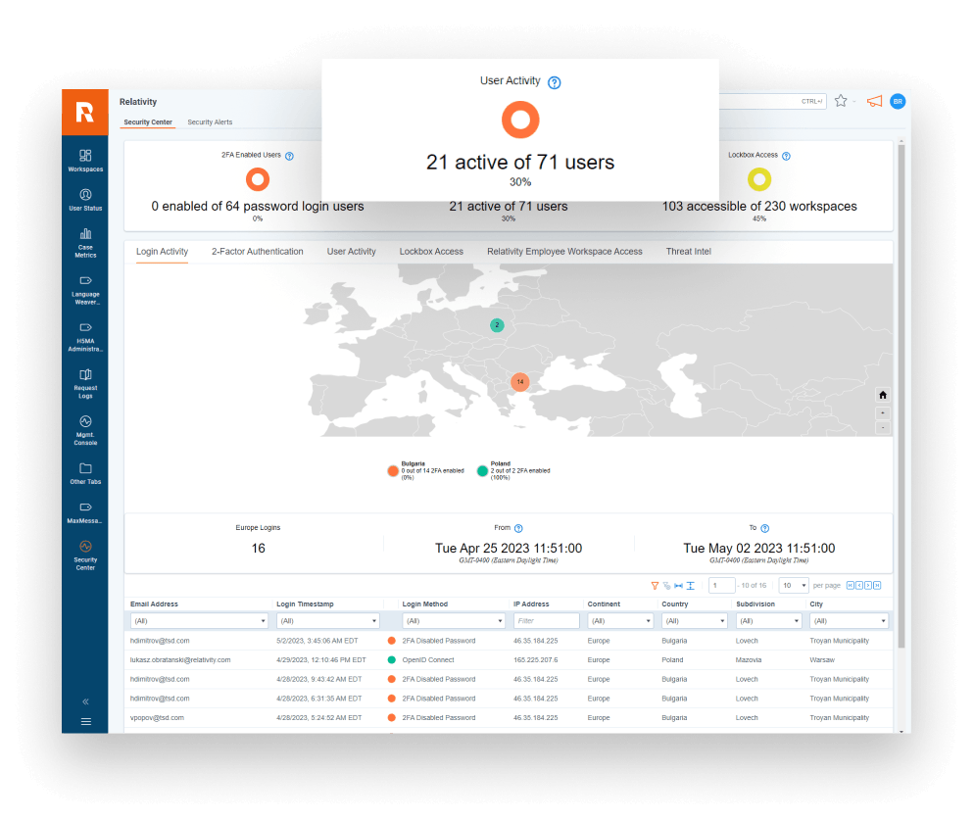
Task: Open the Request Logs sidebar icon
Action: (x=85, y=383)
